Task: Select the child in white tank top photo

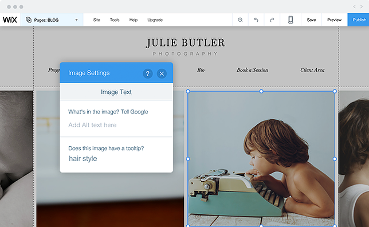Action: coord(354,159)
